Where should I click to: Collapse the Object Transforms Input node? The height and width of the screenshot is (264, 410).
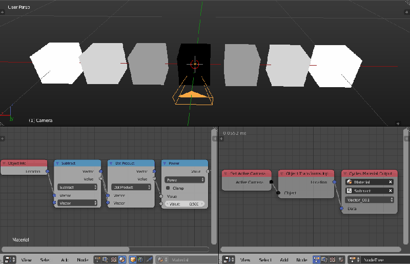[x=282, y=173]
